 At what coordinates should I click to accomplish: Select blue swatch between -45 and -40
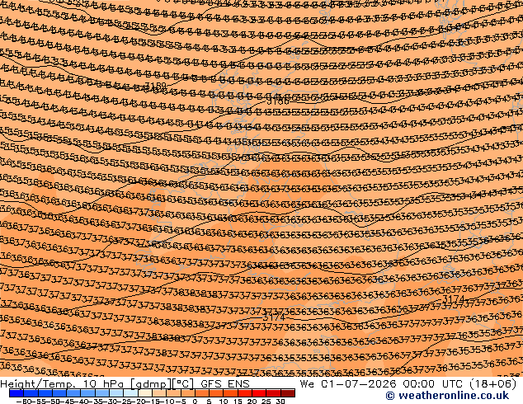pos(73,393)
